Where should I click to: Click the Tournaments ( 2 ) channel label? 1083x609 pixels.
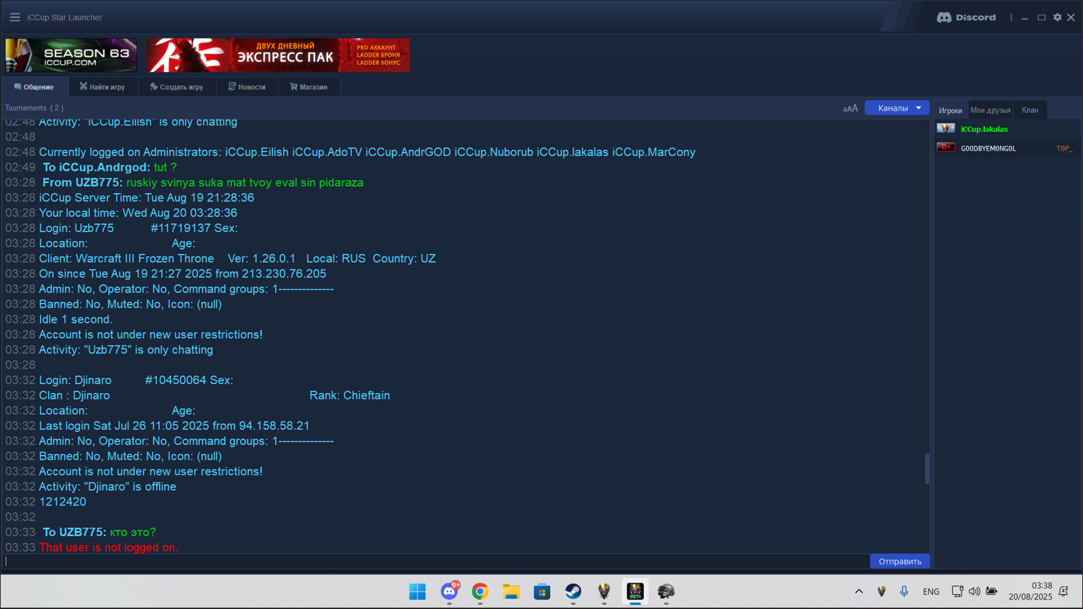(34, 108)
